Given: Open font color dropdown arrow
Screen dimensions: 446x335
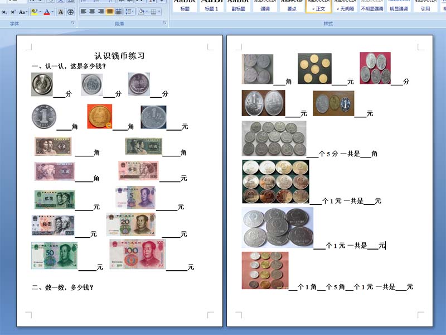Looking at the screenshot, I should click(52, 12).
